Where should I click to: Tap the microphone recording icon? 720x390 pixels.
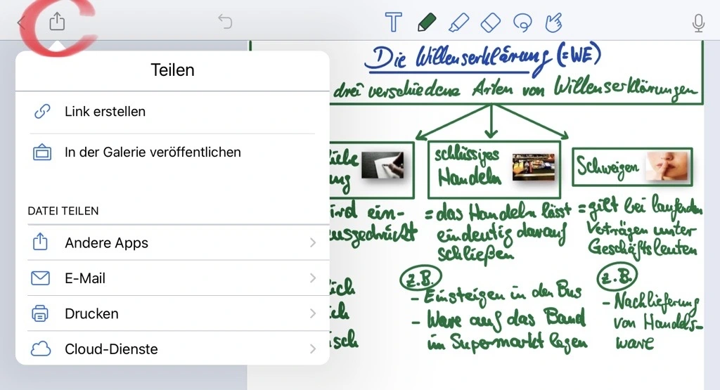pos(698,23)
